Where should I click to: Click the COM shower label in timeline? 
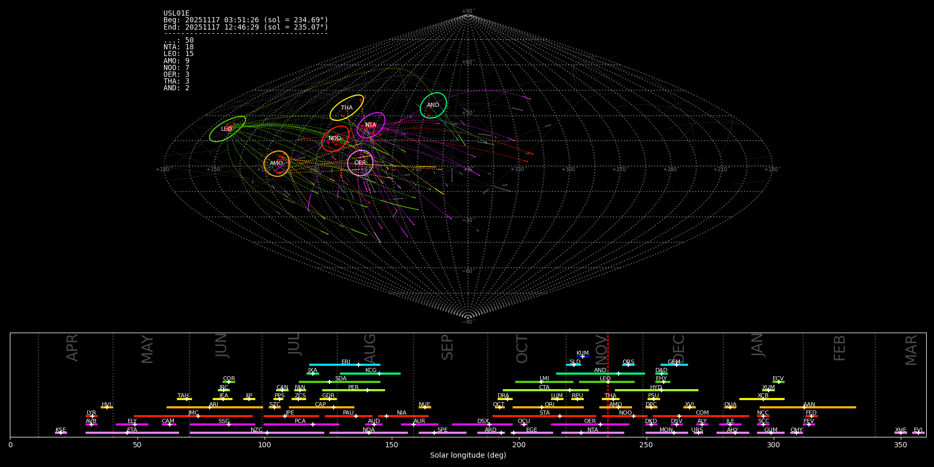point(702,413)
